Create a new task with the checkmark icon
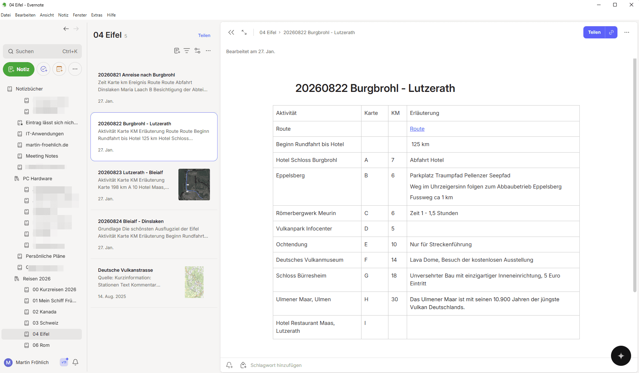This screenshot has height=373, width=639. coord(44,69)
